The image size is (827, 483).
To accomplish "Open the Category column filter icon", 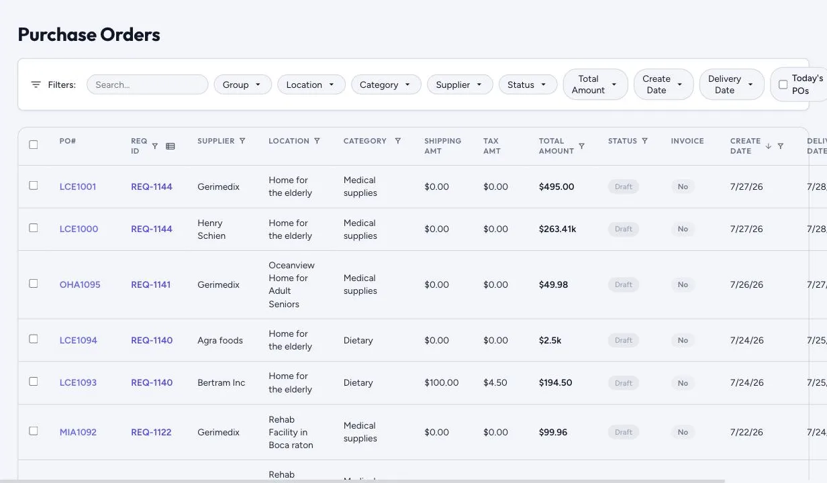I will click(397, 141).
